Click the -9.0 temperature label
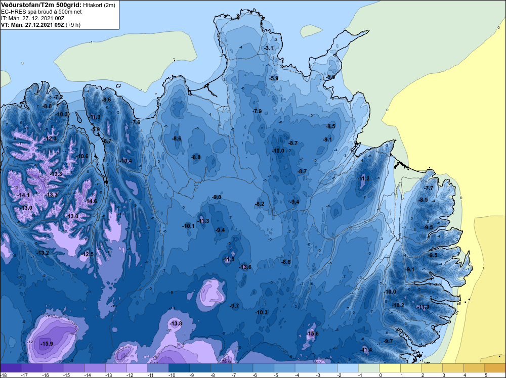 (x=217, y=197)
